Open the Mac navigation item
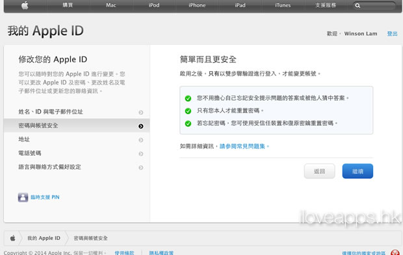The image size is (403, 255). (x=111, y=5)
